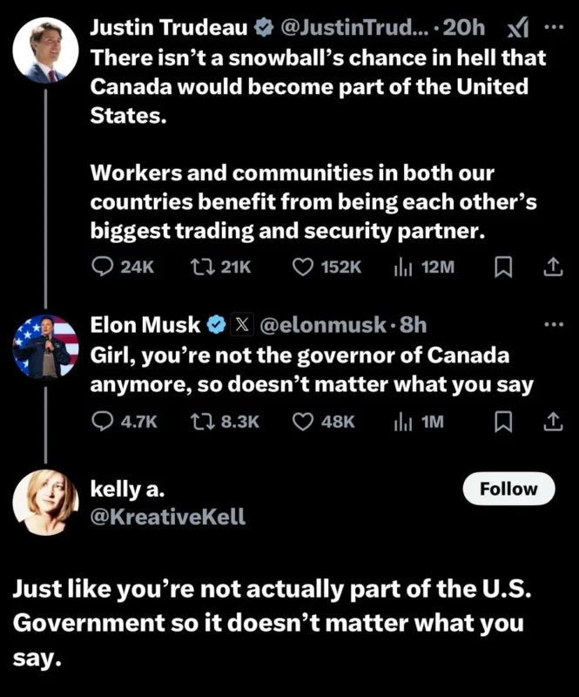Click the Grok icon on Trudeau's tweet

[x=517, y=29]
